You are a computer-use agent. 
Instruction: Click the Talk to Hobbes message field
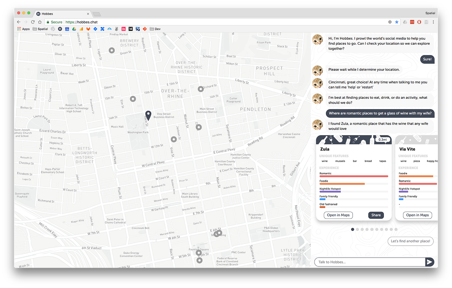tap(370, 262)
